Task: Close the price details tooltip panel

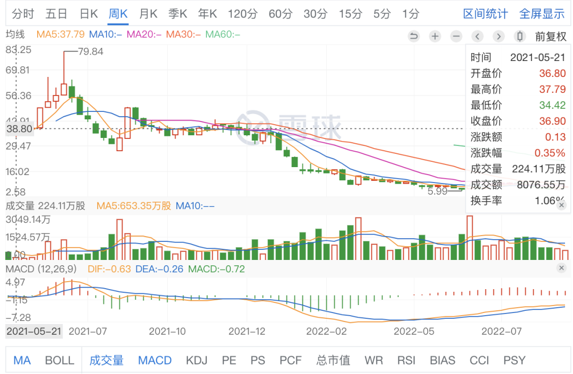Action: pos(562,205)
